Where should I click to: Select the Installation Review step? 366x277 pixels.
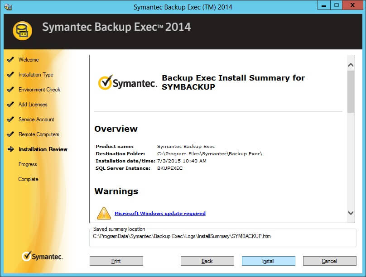coord(43,149)
